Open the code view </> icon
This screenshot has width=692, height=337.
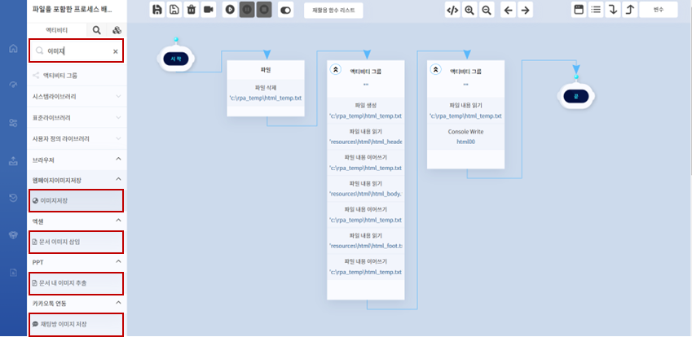click(x=452, y=10)
